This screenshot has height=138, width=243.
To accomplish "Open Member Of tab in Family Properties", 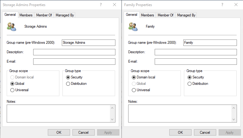I will click(166, 15).
